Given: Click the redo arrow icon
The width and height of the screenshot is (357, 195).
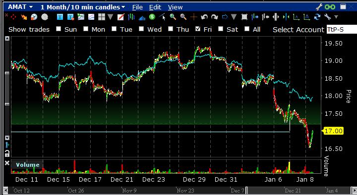Looking at the screenshot, I should (x=215, y=17).
